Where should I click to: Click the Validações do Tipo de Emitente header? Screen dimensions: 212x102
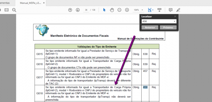click(x=97, y=47)
